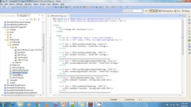Select the ExampleOnExpressionLanguage project
The width and height of the screenshot is (191, 107).
tap(19, 22)
